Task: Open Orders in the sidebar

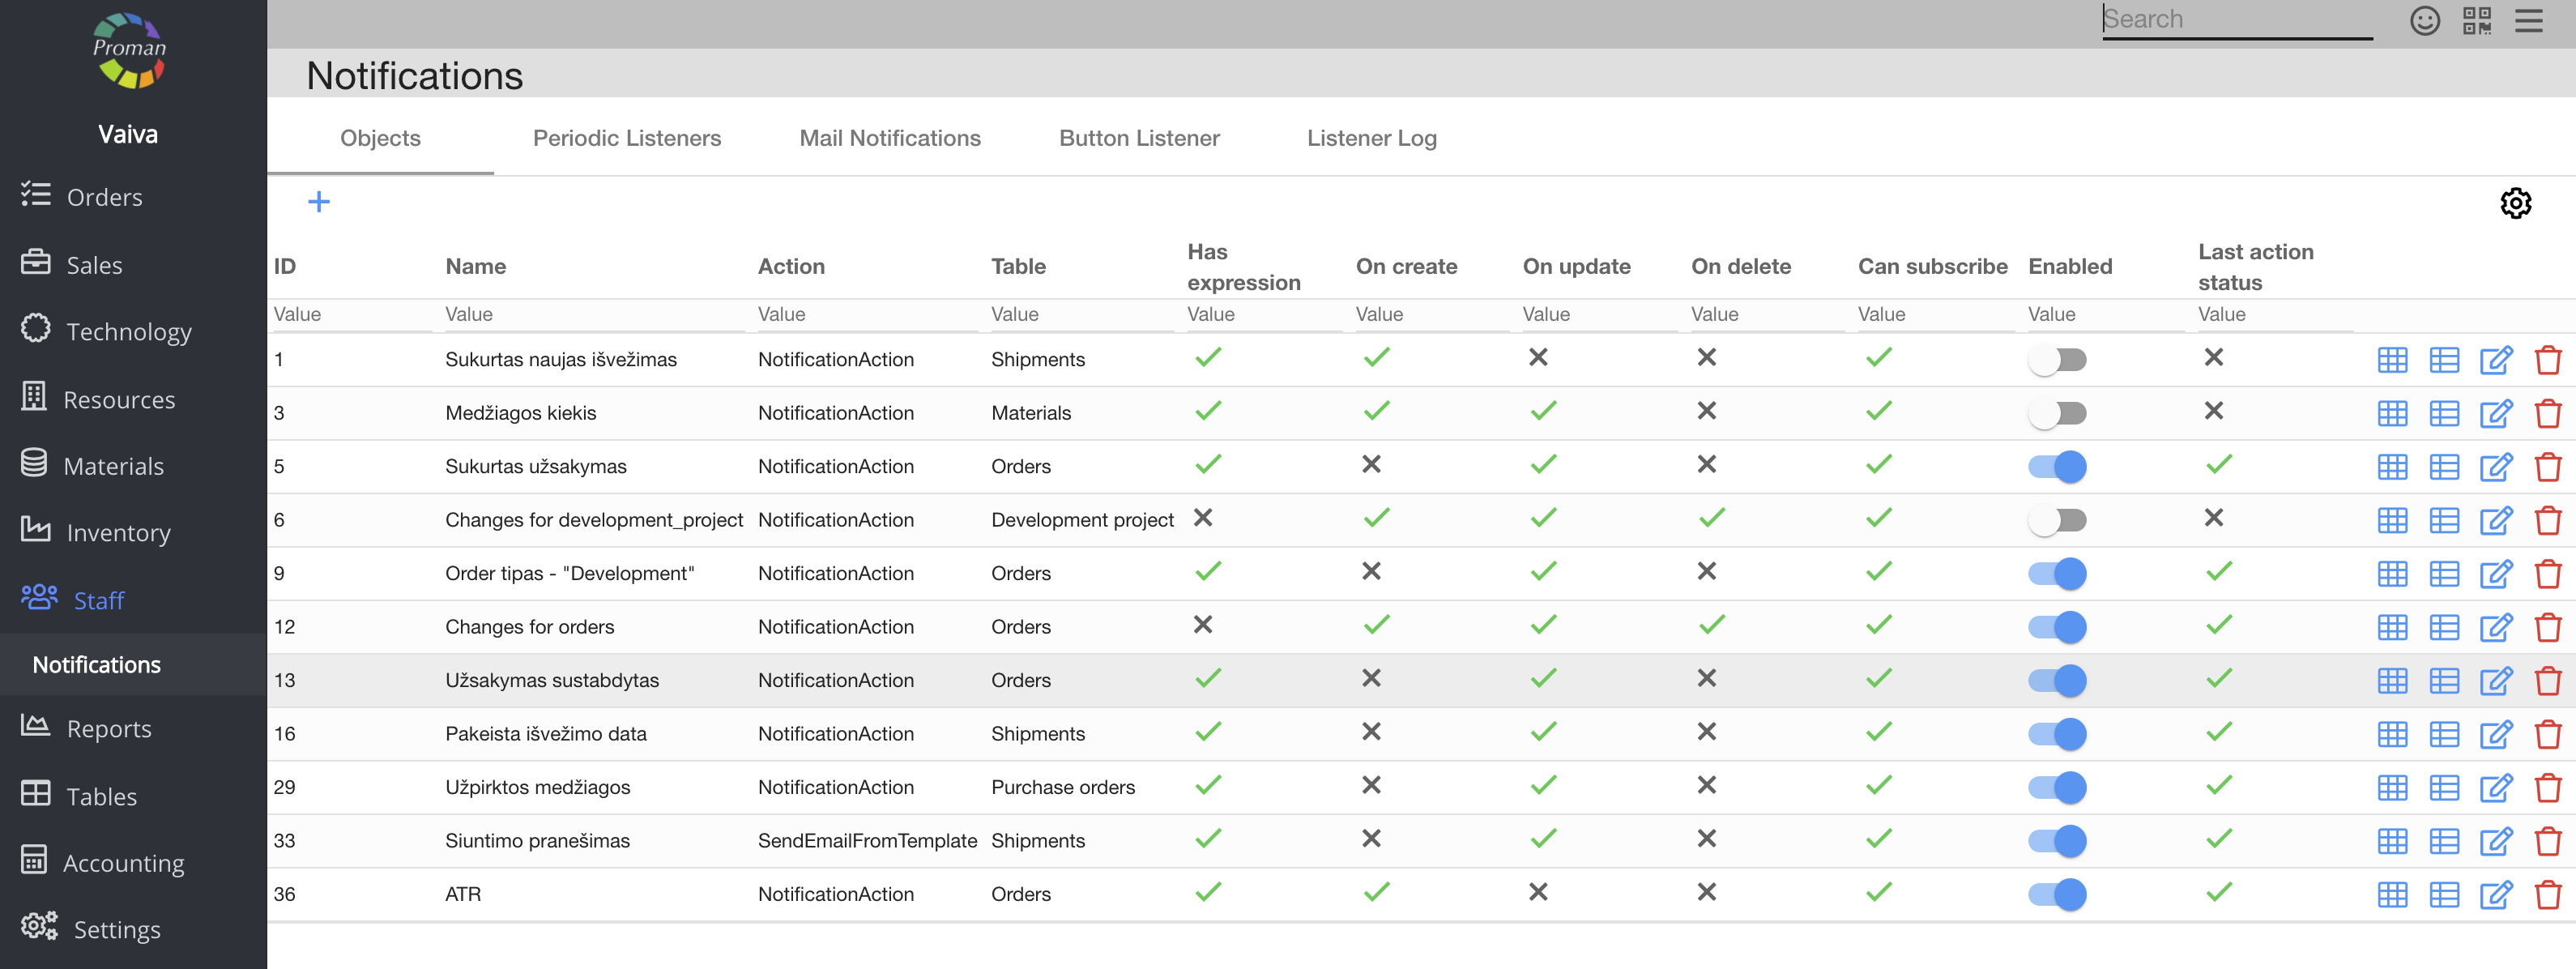Action: click(104, 197)
